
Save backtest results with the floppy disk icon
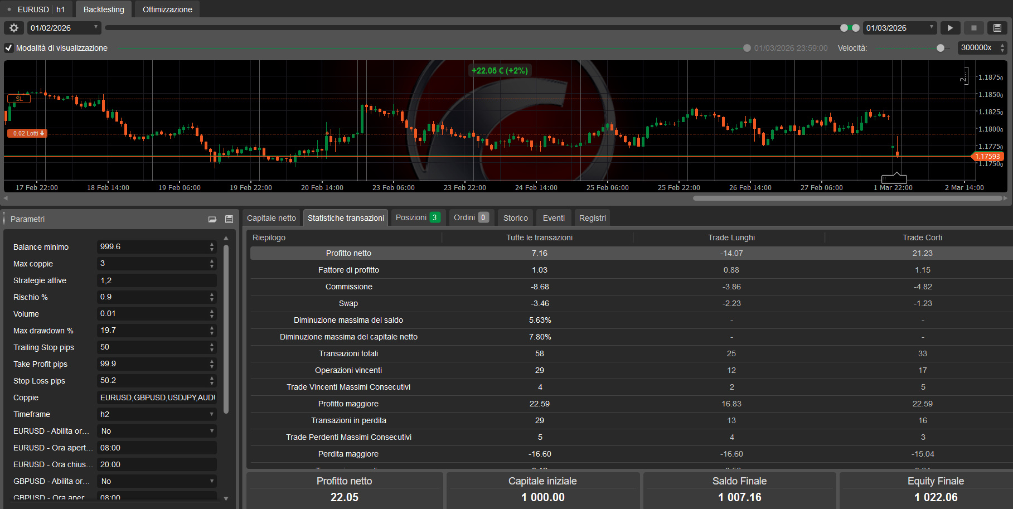(997, 27)
